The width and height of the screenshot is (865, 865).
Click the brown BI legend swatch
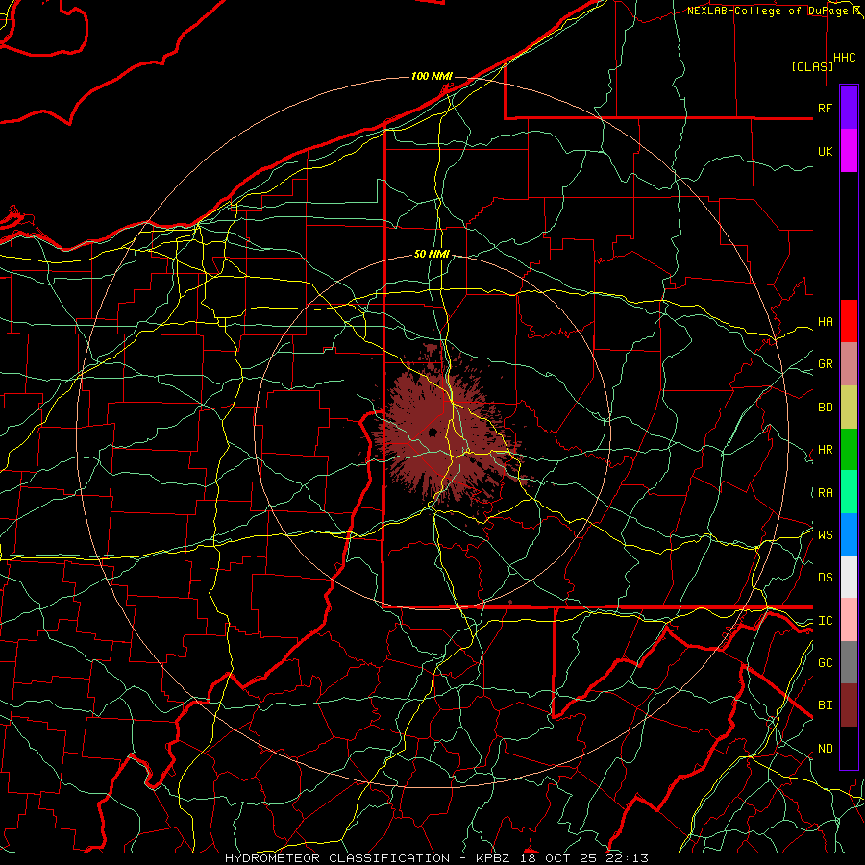[849, 705]
